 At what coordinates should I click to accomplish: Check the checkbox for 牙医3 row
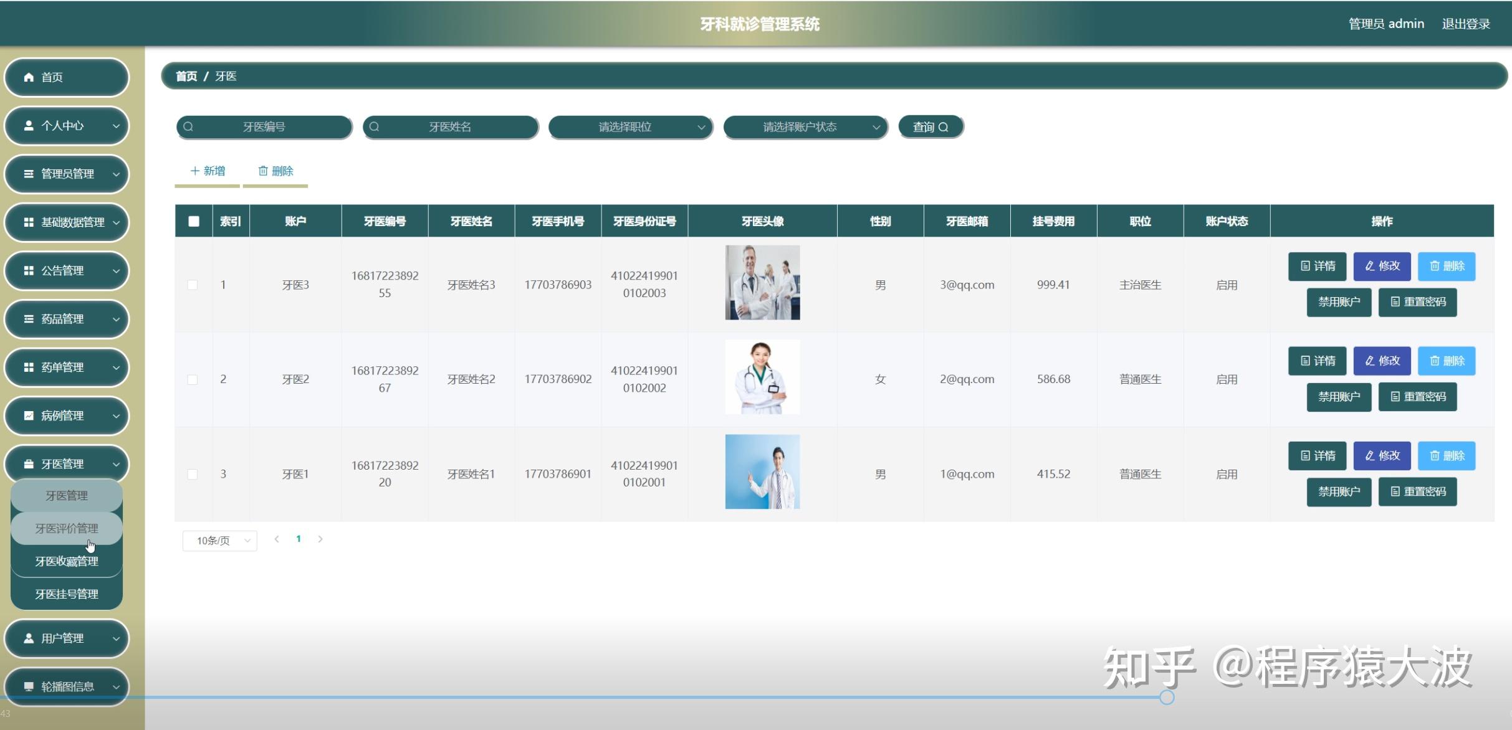click(x=193, y=285)
